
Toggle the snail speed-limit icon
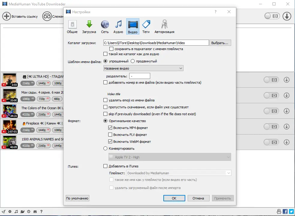(x=22, y=211)
